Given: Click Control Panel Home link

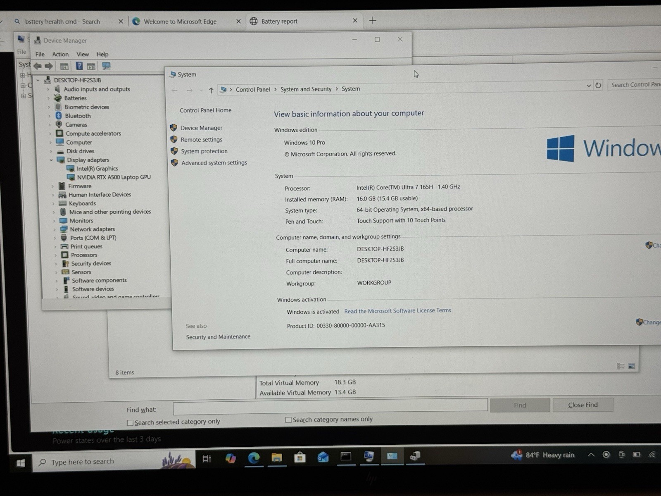Looking at the screenshot, I should 206,110.
